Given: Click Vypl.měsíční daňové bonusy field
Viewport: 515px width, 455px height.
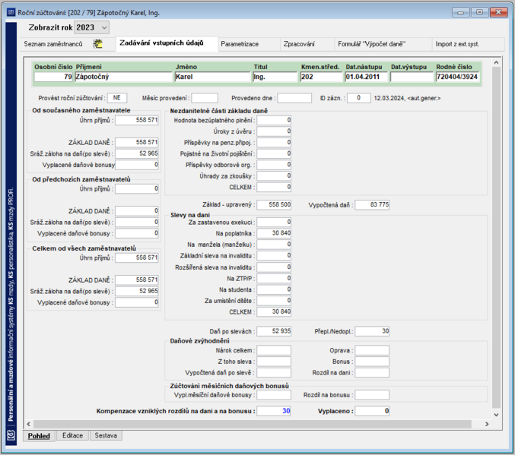Looking at the screenshot, I should pyautogui.click(x=274, y=395).
